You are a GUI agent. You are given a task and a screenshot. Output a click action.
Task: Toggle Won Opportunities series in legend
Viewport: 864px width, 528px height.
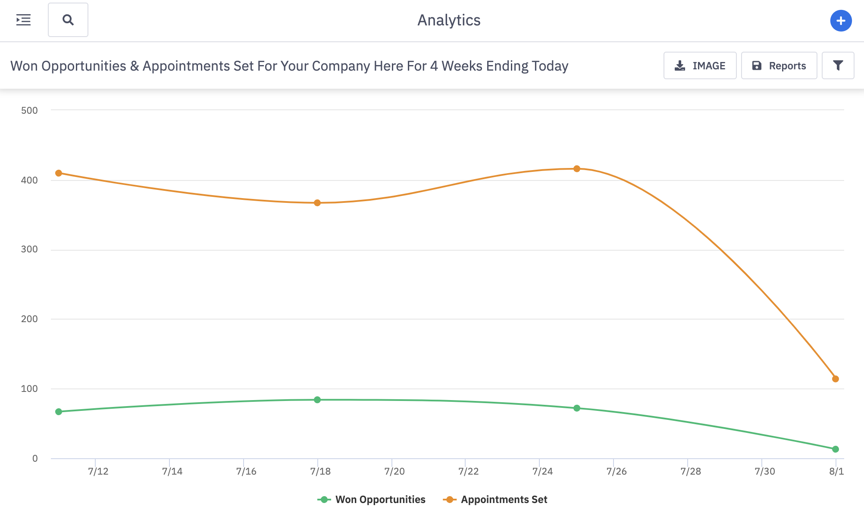coord(380,500)
